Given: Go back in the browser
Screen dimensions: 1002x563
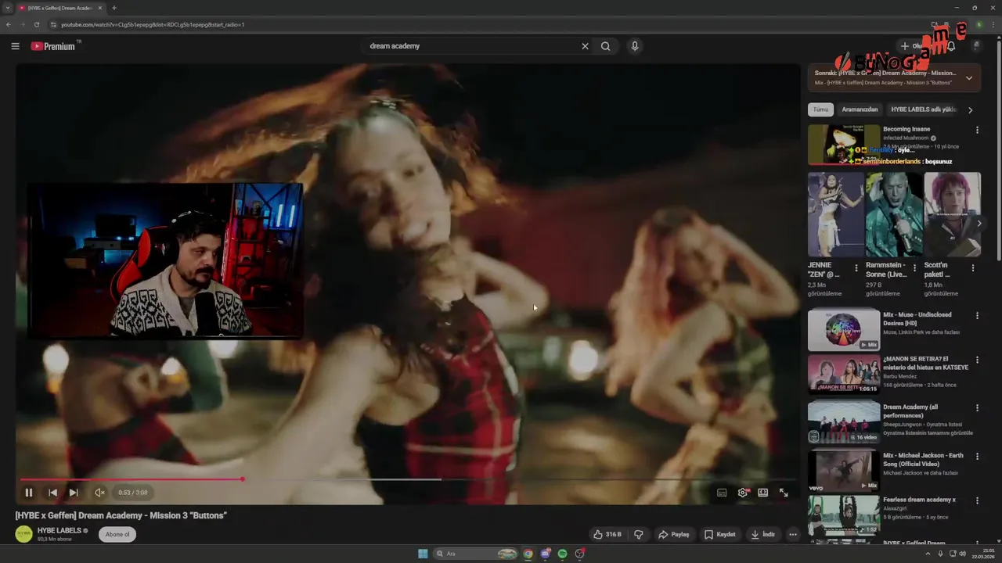Looking at the screenshot, I should click(9, 24).
